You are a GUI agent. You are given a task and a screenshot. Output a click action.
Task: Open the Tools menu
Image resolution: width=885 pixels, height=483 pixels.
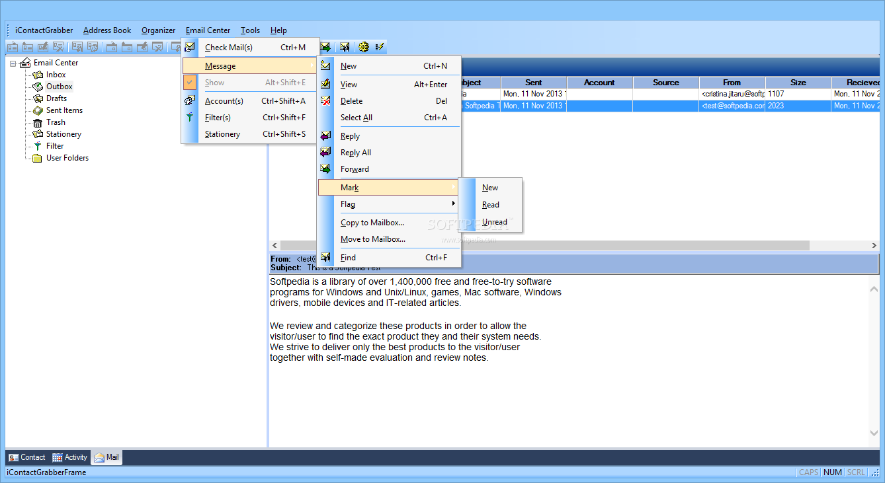[251, 30]
